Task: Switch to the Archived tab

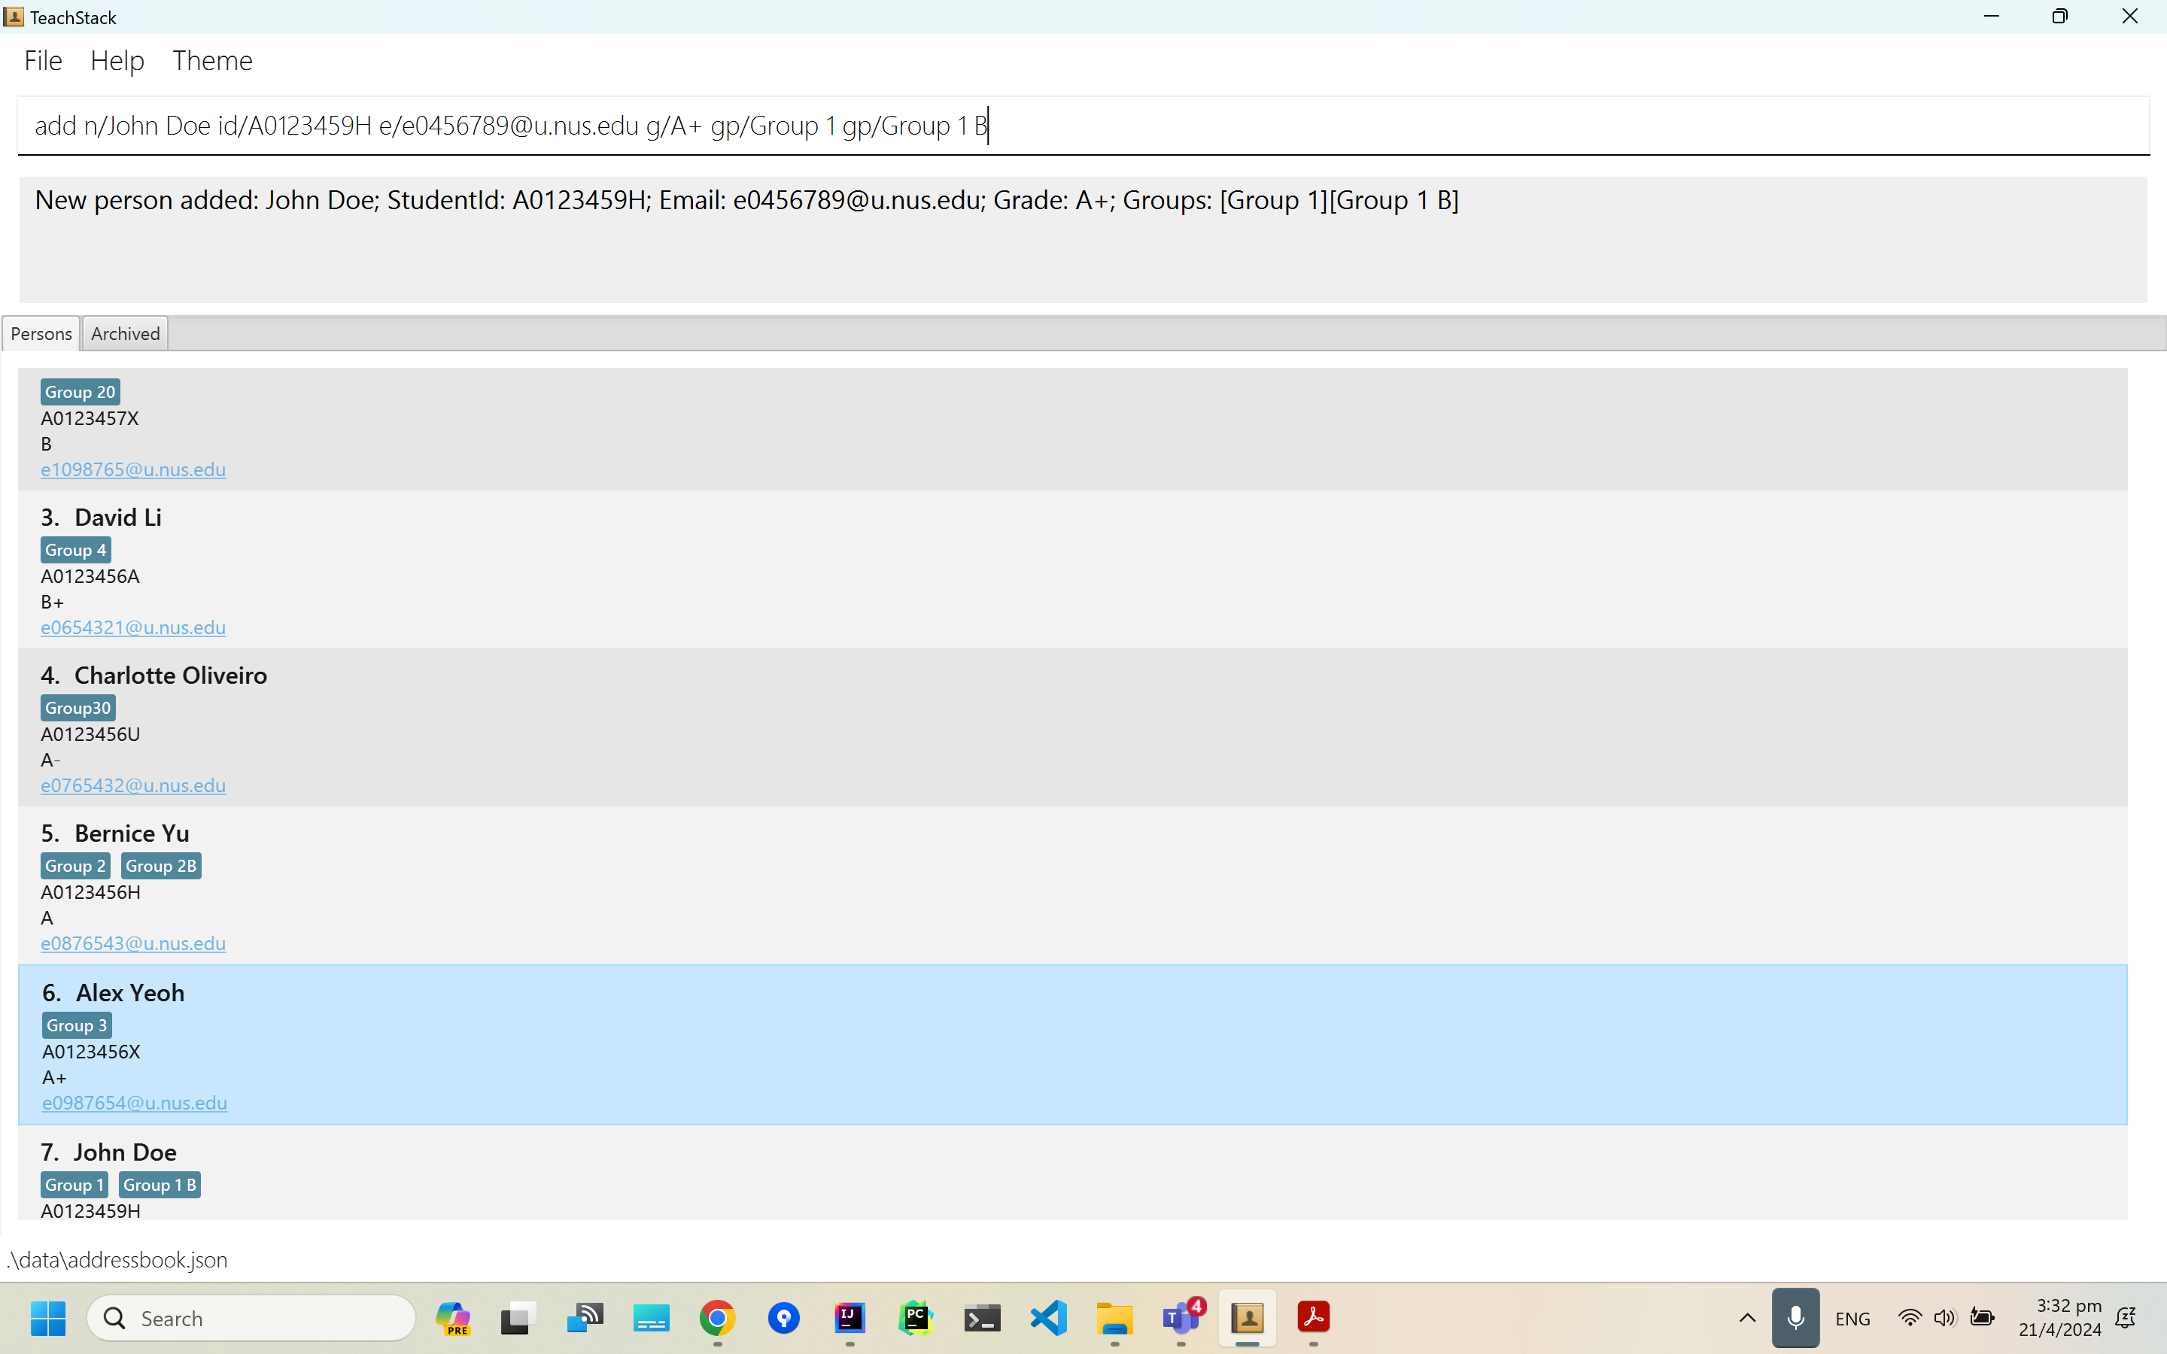Action: click(x=126, y=334)
